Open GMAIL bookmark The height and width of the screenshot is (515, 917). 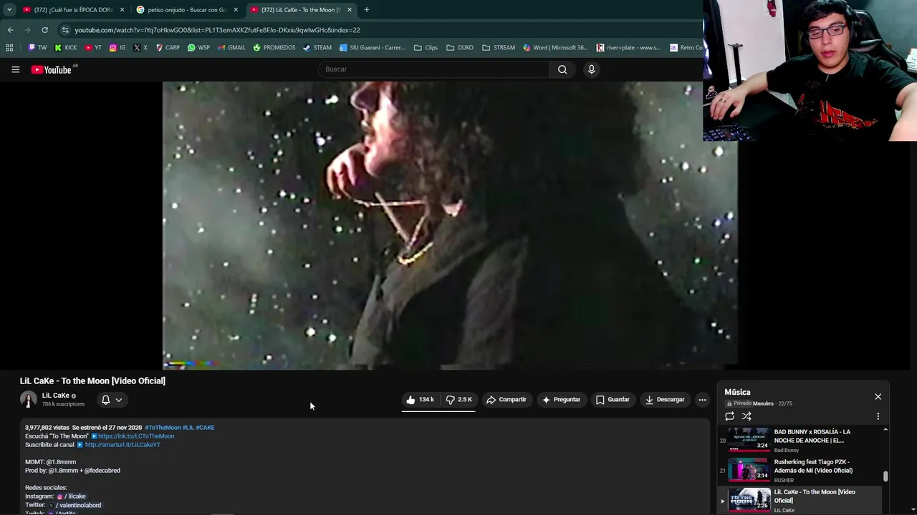tap(231, 48)
